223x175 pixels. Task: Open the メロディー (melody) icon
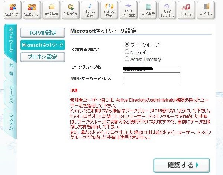click(x=187, y=10)
